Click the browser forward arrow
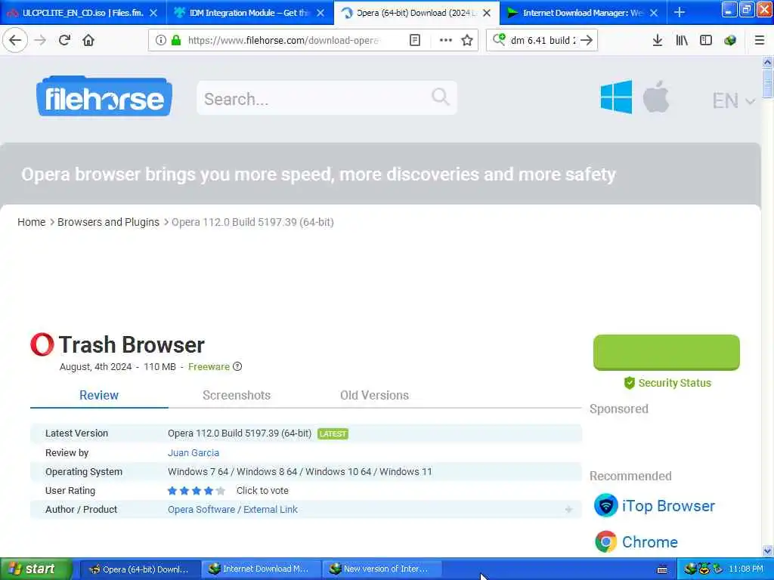The image size is (774, 580). [x=40, y=40]
